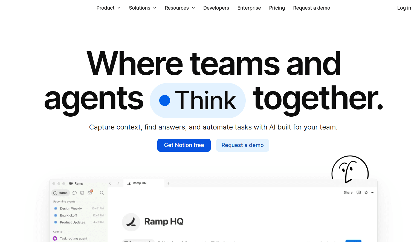Click the 10–11AM time for Design Weekly
This screenshot has height=242, width=414.
[x=98, y=209]
